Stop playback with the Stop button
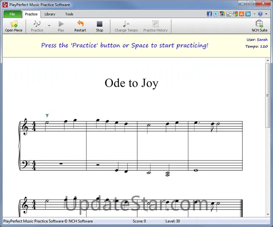 tap(99, 26)
